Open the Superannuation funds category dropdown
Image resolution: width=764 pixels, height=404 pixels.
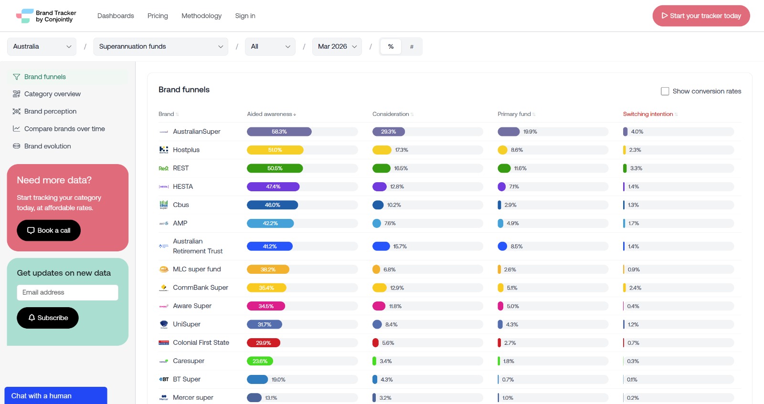tap(160, 47)
